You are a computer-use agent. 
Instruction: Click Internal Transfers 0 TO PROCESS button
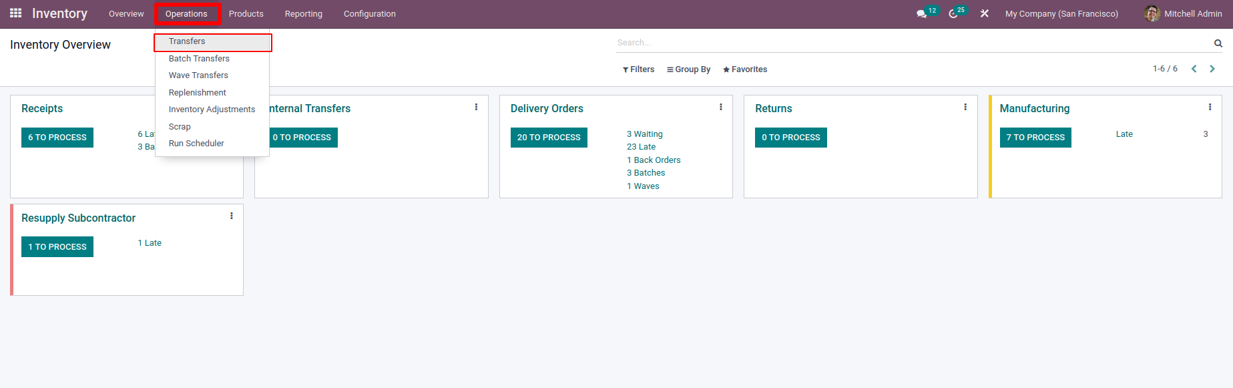(304, 138)
